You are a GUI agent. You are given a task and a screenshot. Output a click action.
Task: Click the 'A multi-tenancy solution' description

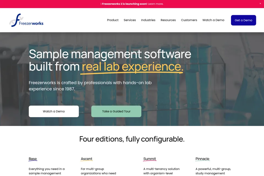click(161, 171)
